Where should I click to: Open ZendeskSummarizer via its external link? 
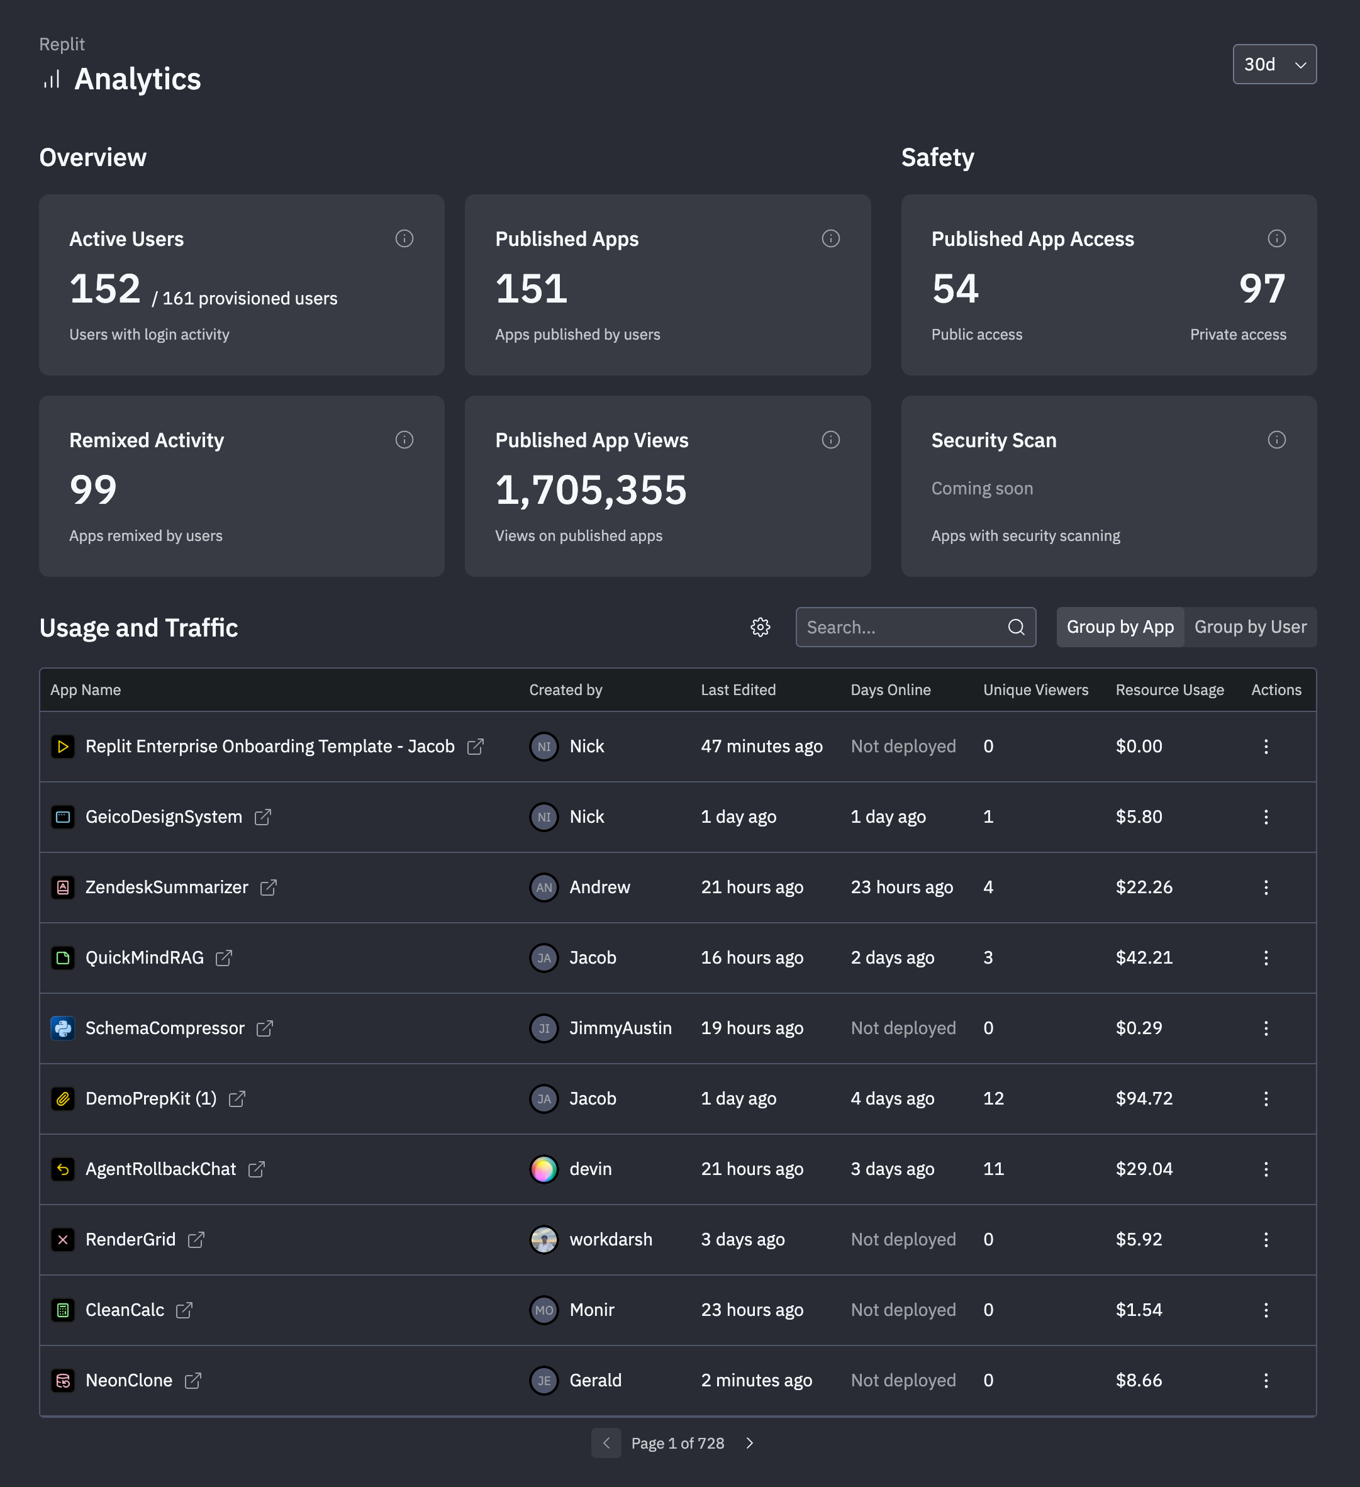tap(269, 888)
